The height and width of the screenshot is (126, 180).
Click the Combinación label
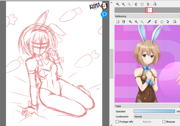(x=122, y=116)
